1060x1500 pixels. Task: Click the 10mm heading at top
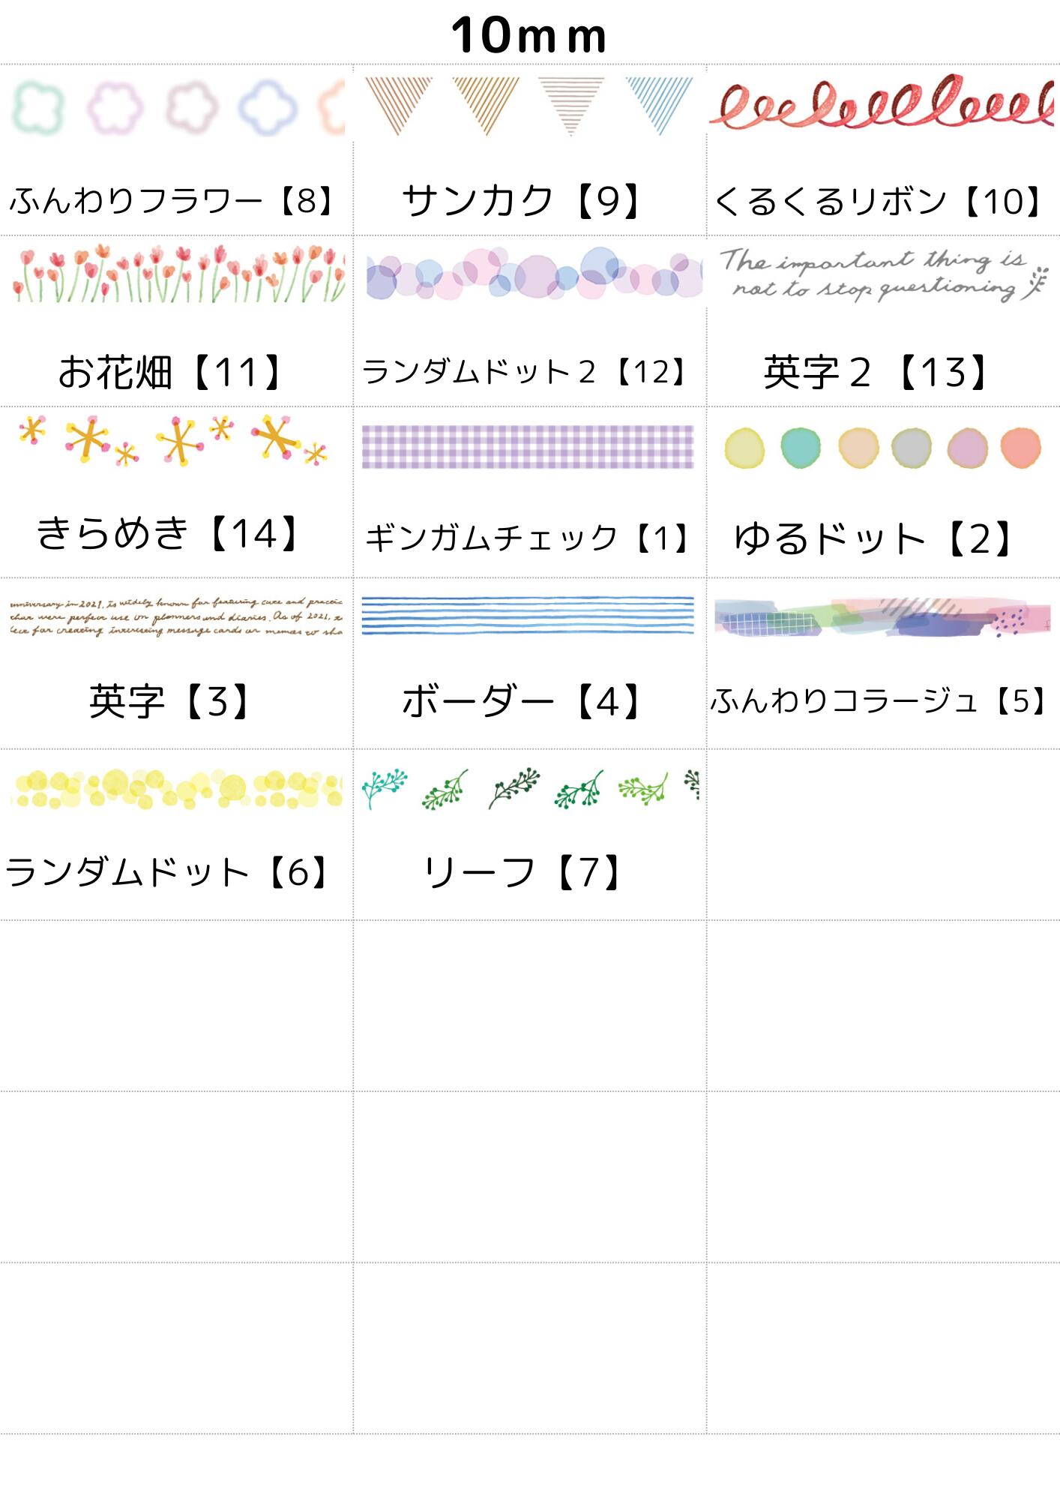click(529, 35)
